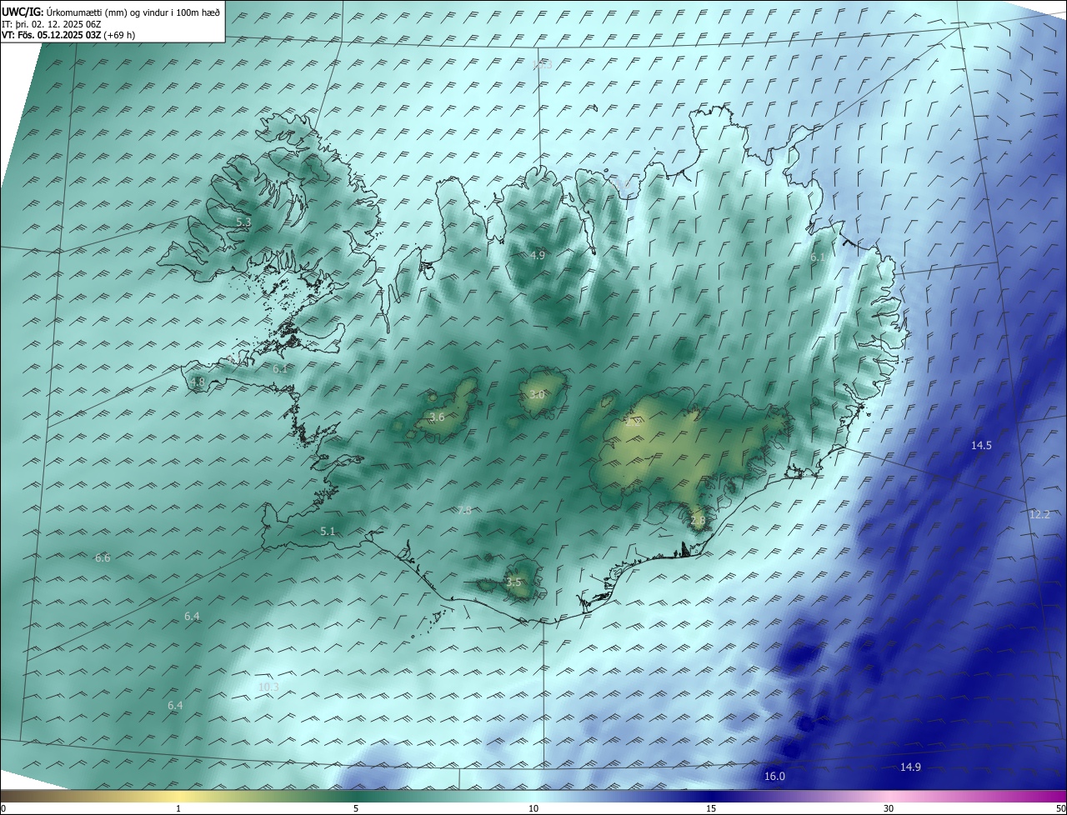Click the 5.1 value on the map

(x=328, y=531)
